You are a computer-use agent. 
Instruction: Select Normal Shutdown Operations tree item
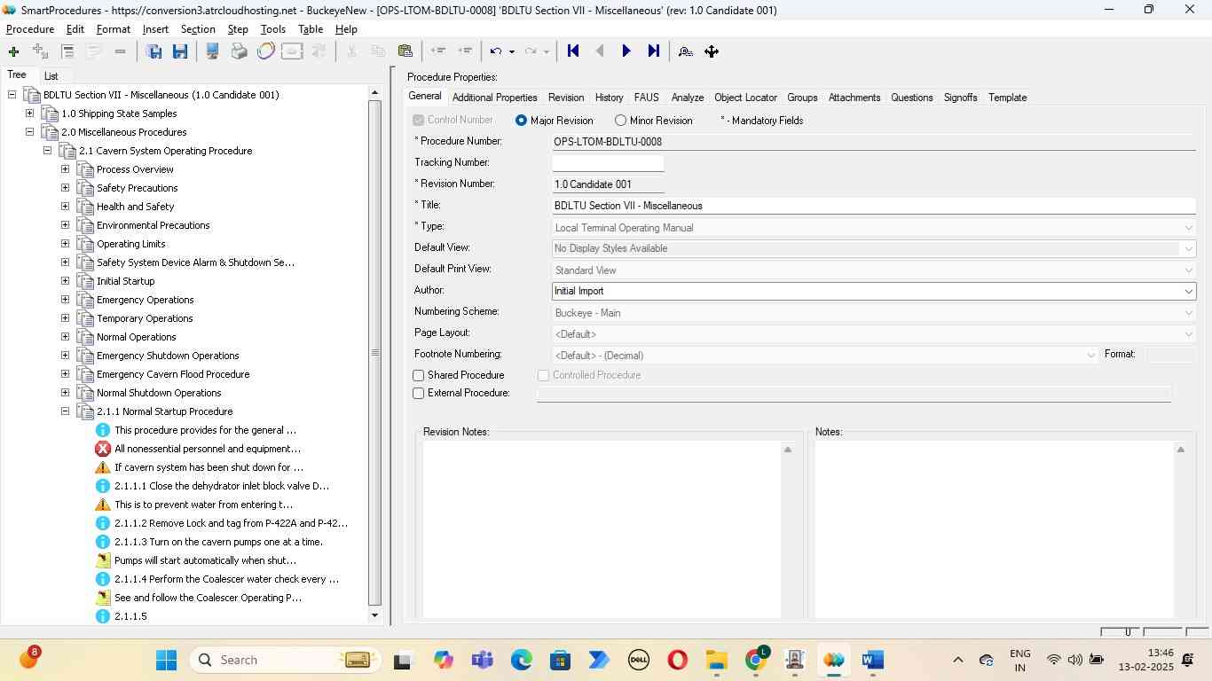[x=159, y=393]
